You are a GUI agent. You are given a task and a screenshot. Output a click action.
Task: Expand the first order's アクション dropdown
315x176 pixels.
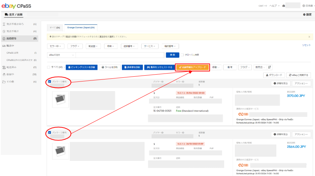[301, 84]
